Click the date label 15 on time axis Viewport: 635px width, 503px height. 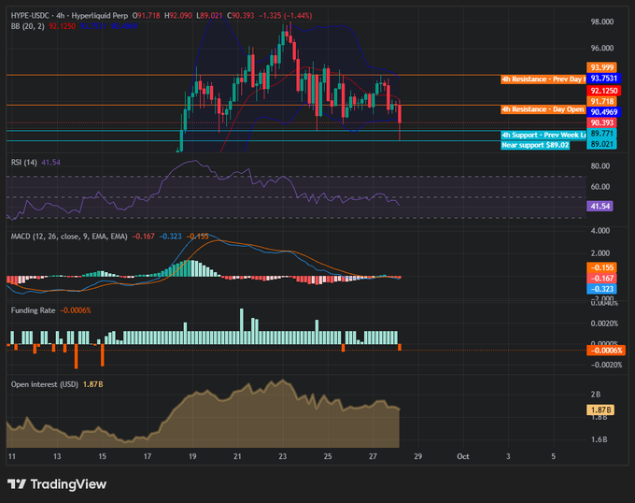point(102,457)
